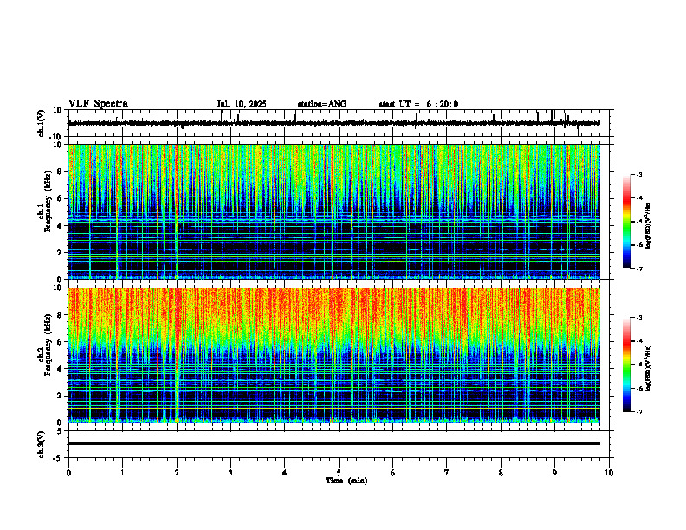Click the ch.1 voltage waveform panel

[340, 123]
